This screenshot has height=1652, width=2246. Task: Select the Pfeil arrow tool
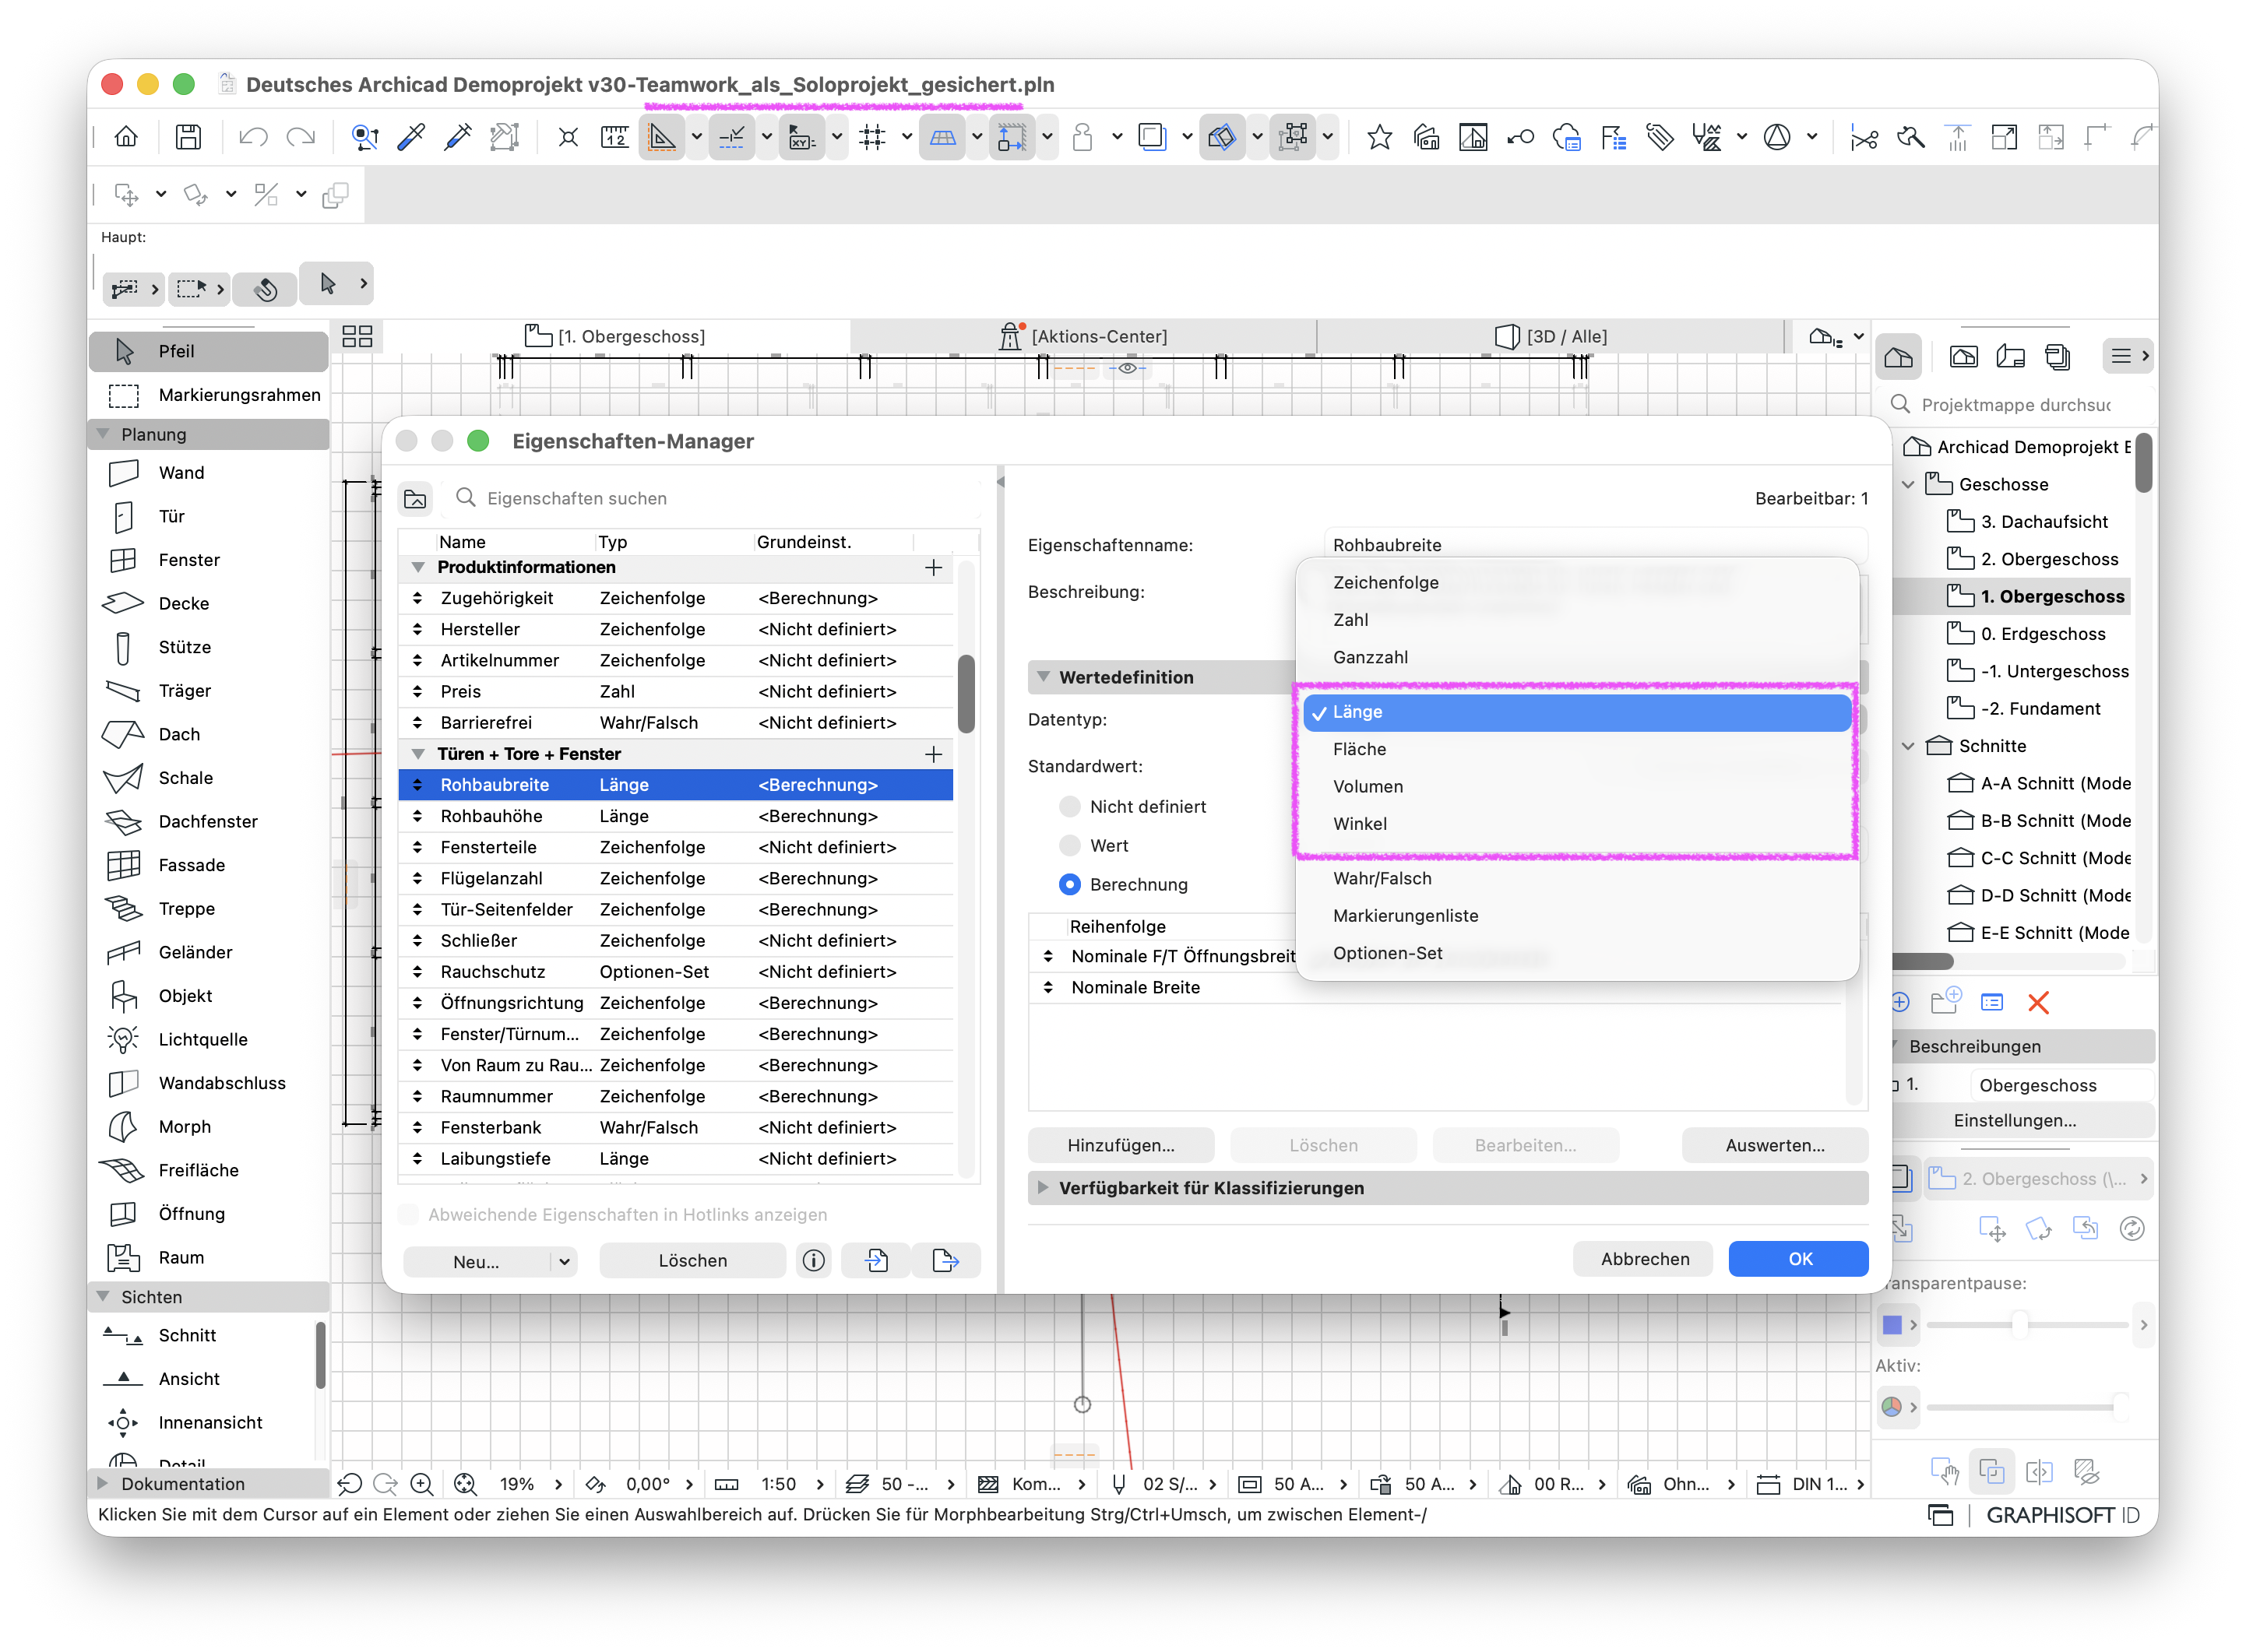coord(209,351)
